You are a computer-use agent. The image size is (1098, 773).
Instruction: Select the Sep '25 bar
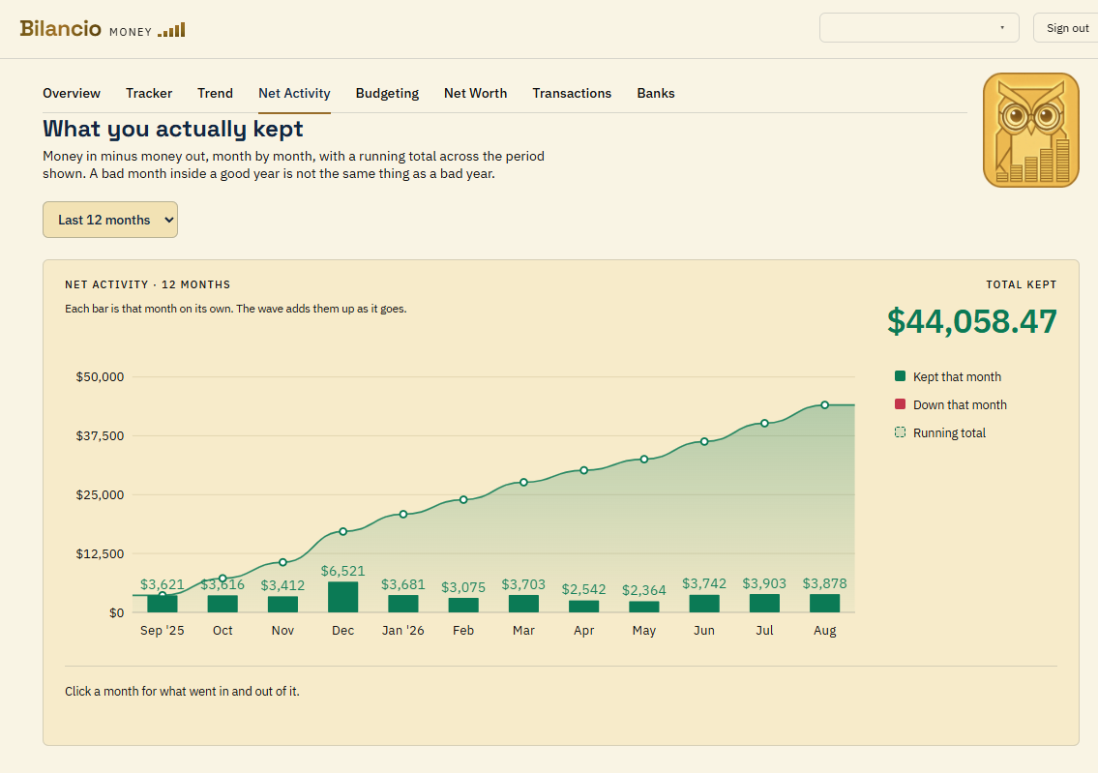coord(163,604)
